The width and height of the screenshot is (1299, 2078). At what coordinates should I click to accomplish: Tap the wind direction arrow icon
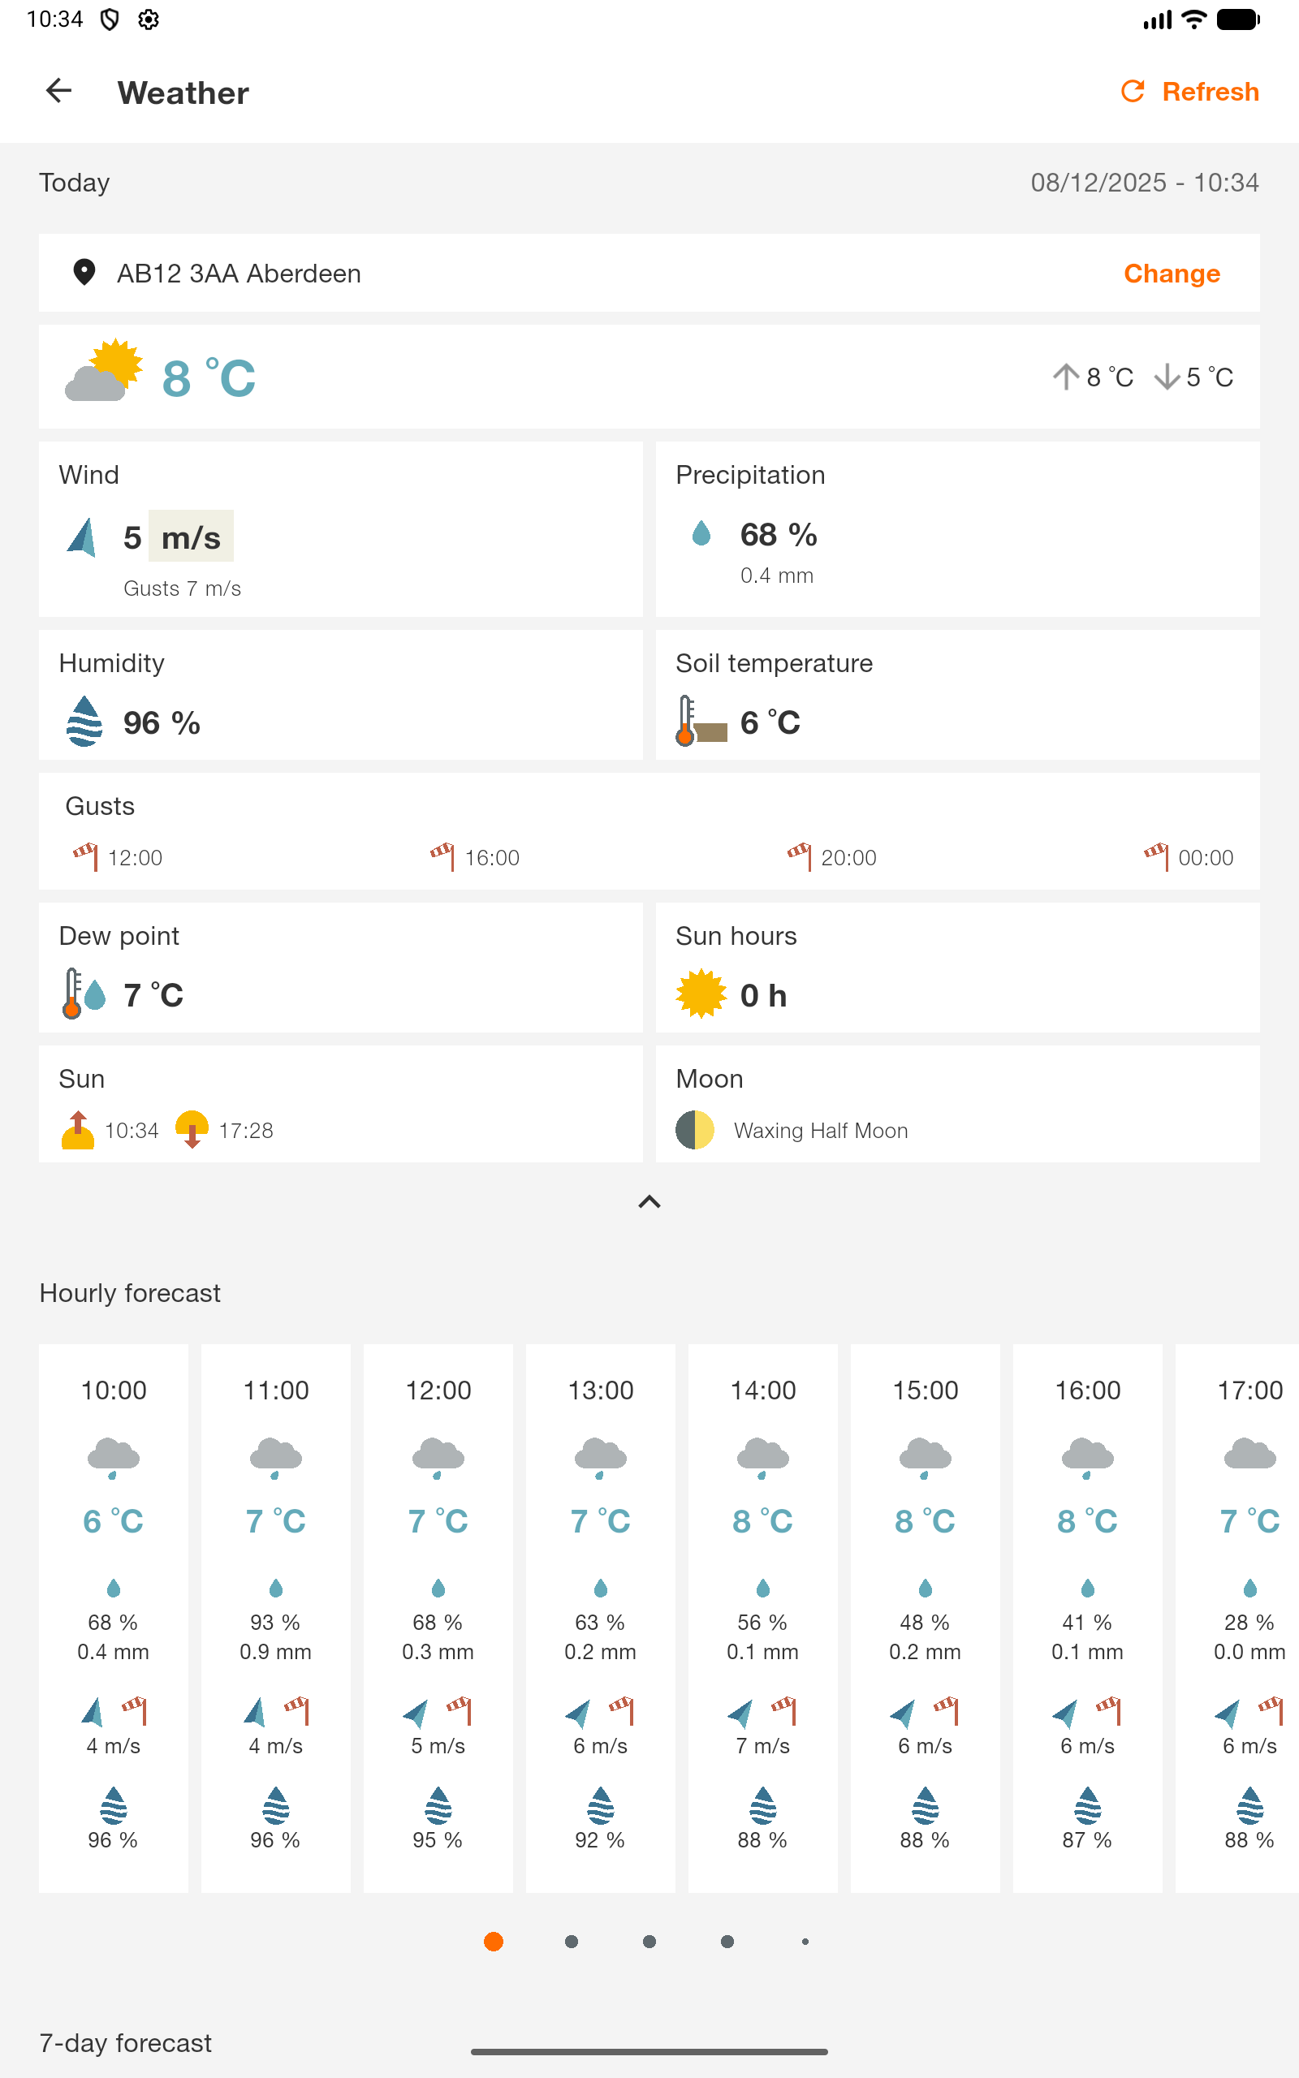[83, 537]
